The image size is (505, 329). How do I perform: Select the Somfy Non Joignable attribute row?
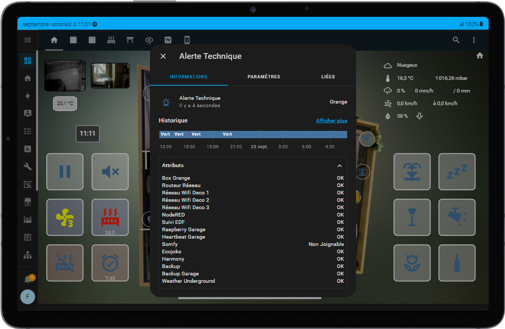tap(253, 244)
